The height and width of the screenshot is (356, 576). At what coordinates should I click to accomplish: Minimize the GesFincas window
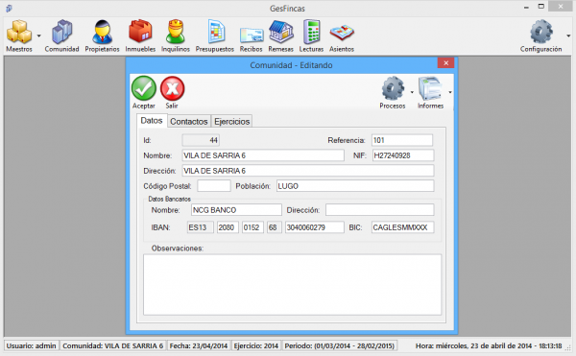point(526,7)
